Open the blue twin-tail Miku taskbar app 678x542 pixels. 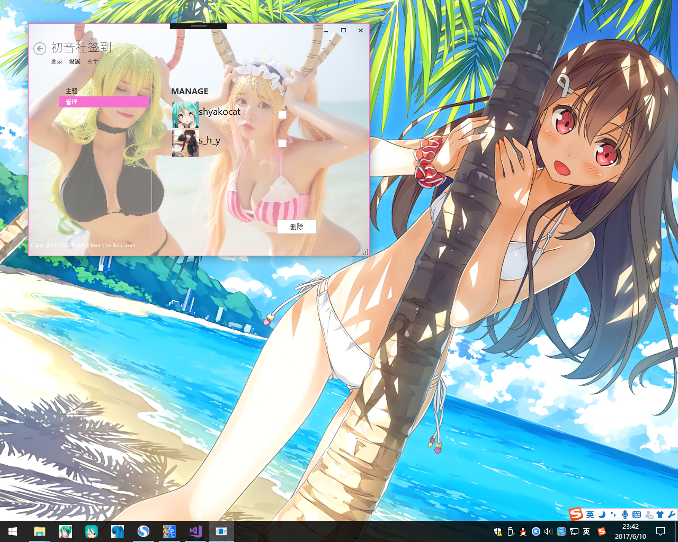[x=118, y=531]
